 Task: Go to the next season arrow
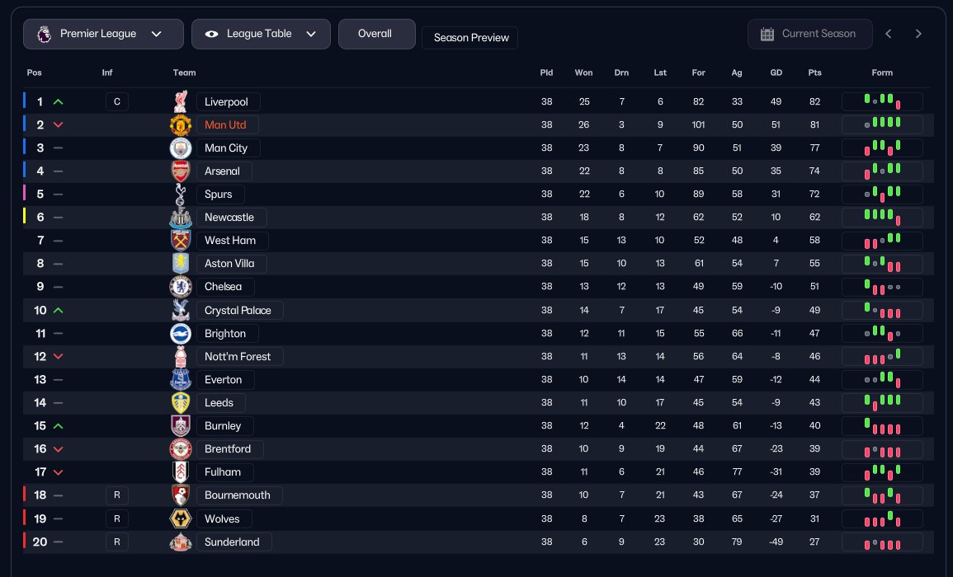[918, 34]
